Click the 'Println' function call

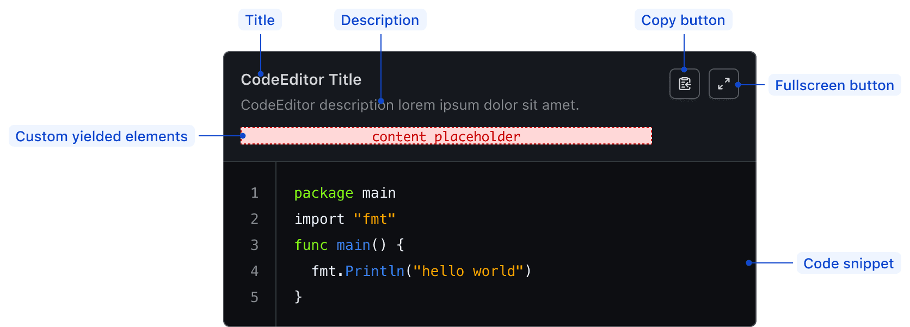click(x=374, y=271)
